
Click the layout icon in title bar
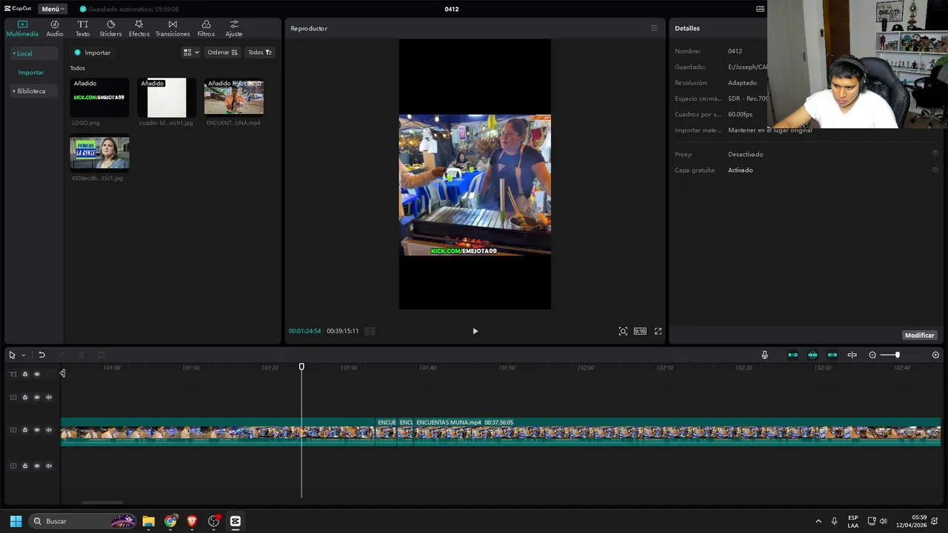760,9
